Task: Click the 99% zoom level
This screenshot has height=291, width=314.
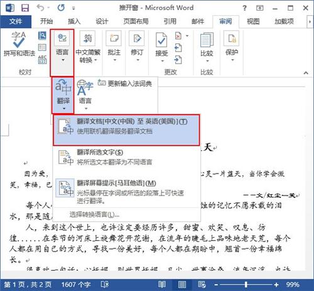Action: (x=293, y=285)
